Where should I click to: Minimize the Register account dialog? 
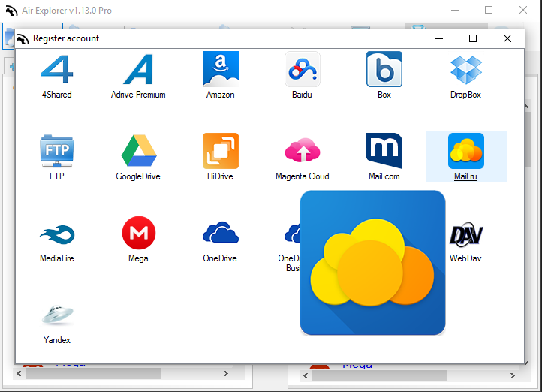[439, 38]
